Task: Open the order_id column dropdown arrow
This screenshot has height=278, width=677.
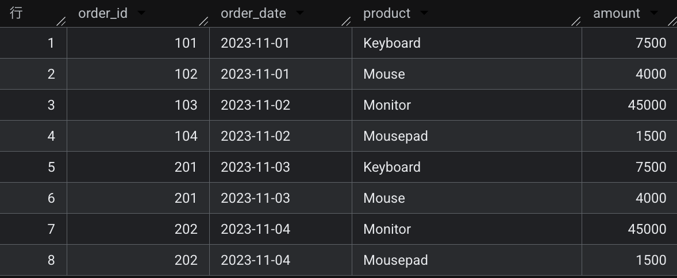Action: point(141,13)
